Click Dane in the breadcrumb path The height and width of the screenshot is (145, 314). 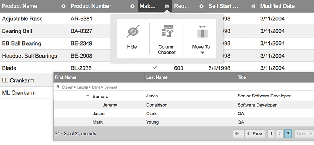(x=96, y=87)
